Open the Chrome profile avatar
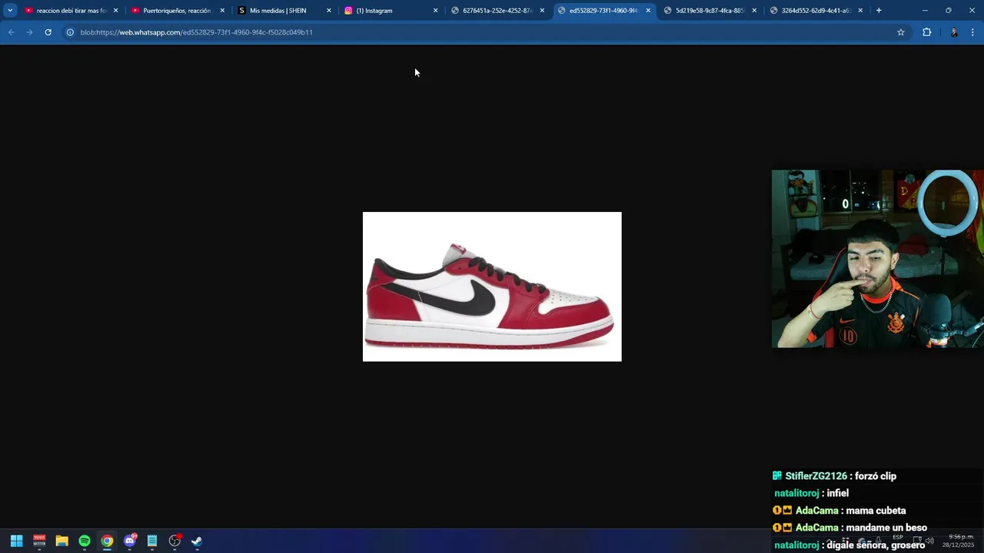 (954, 32)
